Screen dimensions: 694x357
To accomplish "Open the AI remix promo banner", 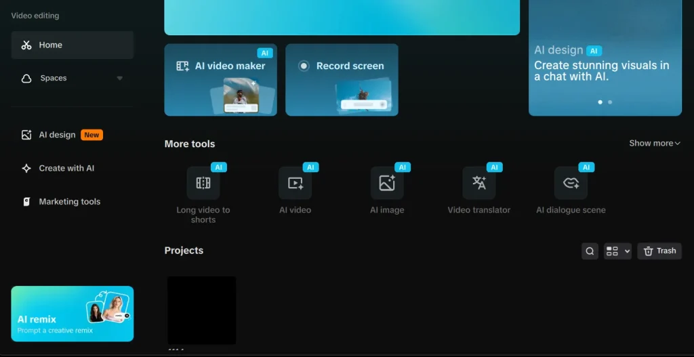I will click(x=72, y=314).
